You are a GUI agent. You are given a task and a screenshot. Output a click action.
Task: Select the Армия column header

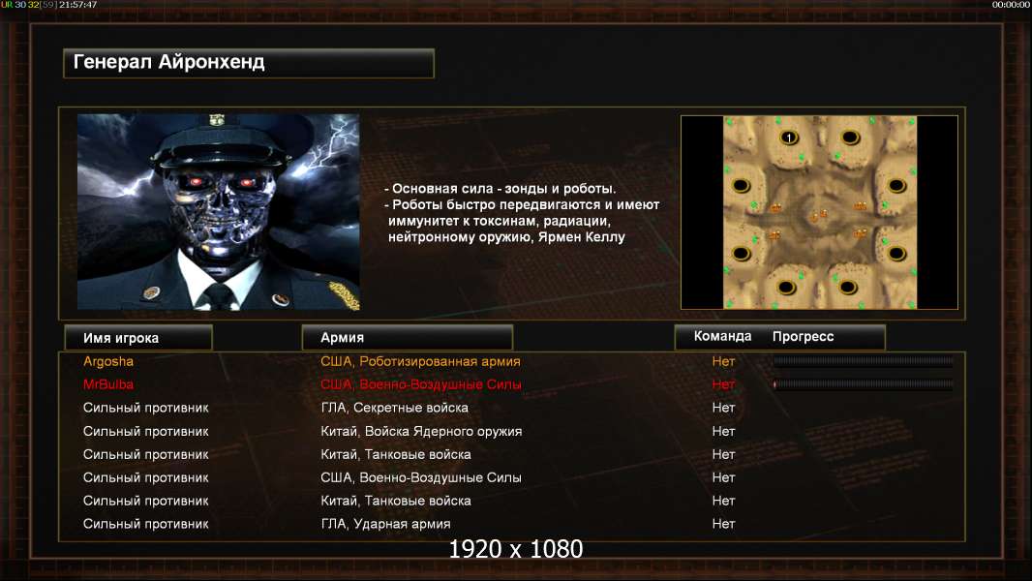coord(407,338)
